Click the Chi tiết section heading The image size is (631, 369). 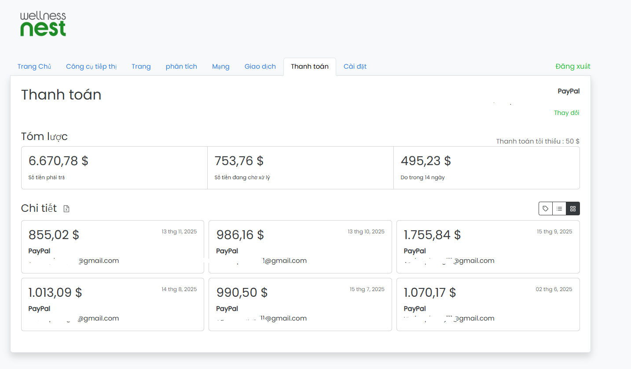pos(39,208)
